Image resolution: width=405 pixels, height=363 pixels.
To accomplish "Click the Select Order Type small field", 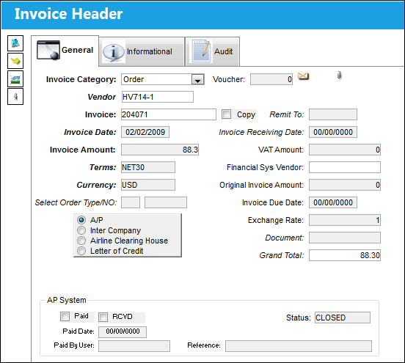I will 131,202.
